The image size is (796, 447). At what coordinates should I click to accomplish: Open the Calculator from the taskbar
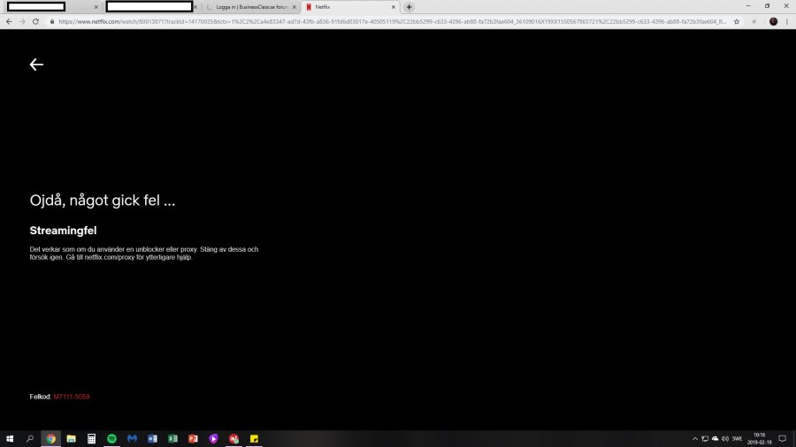pos(91,438)
